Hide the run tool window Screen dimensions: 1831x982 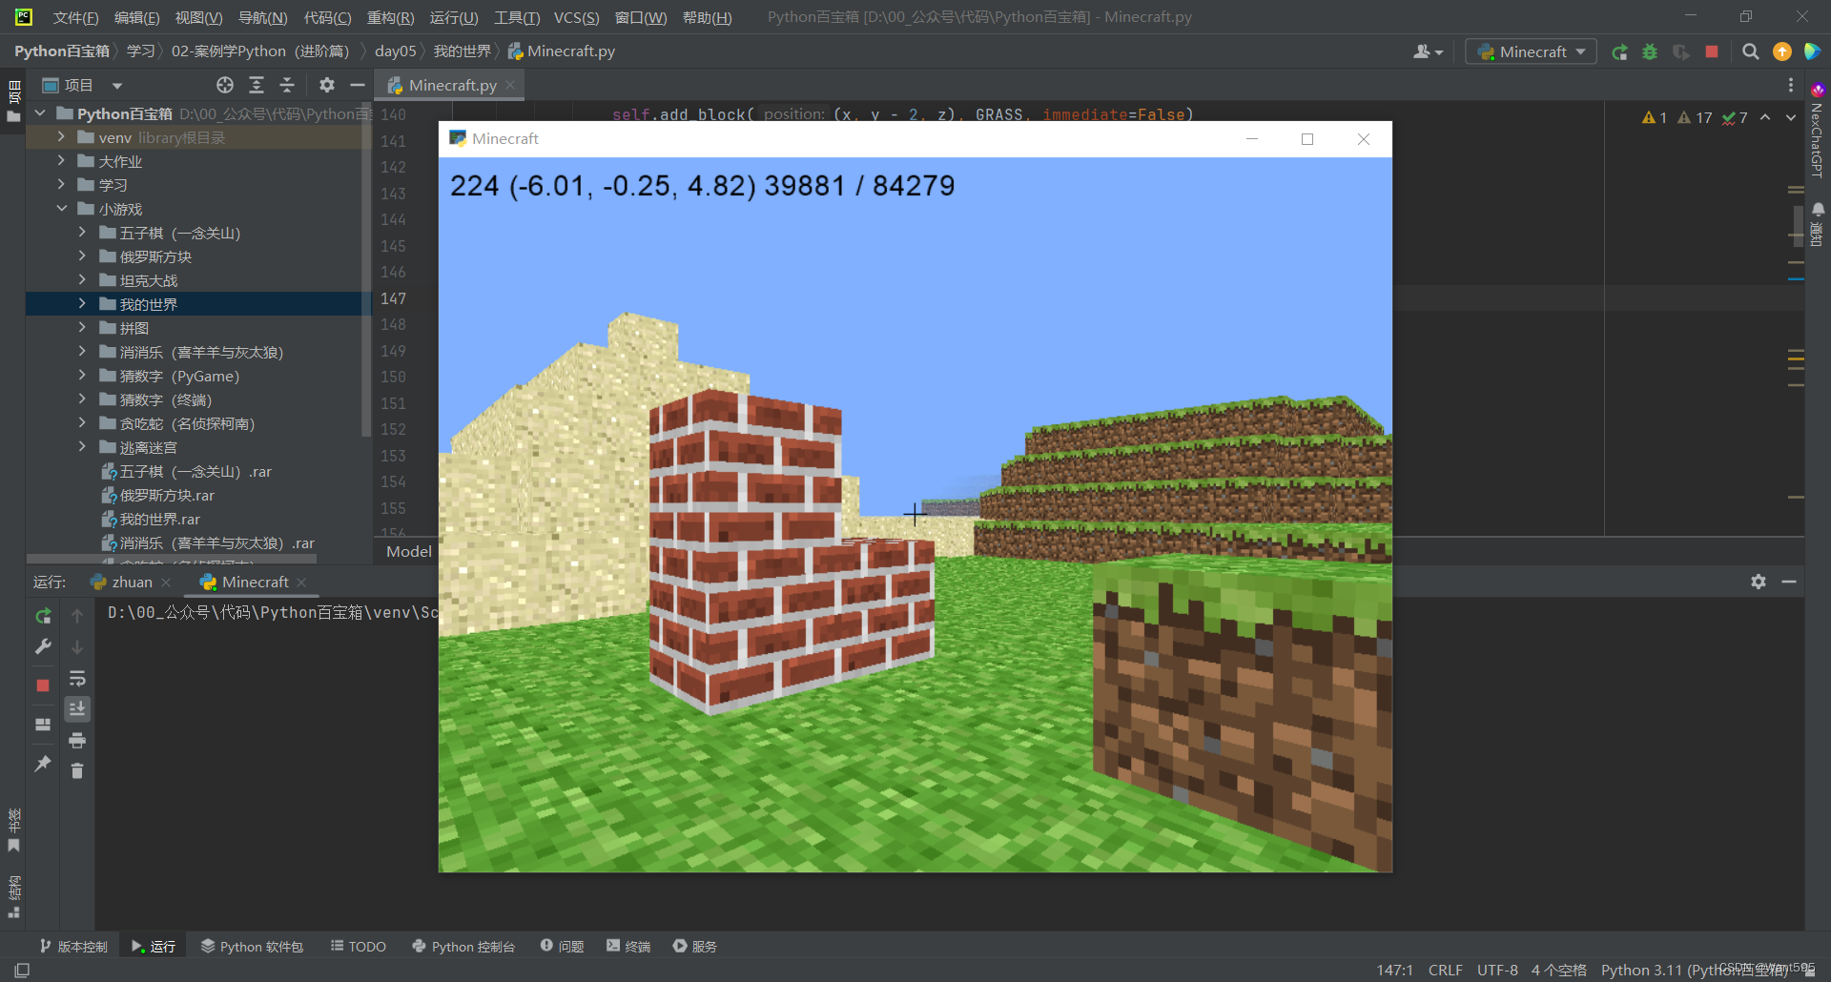click(1789, 582)
